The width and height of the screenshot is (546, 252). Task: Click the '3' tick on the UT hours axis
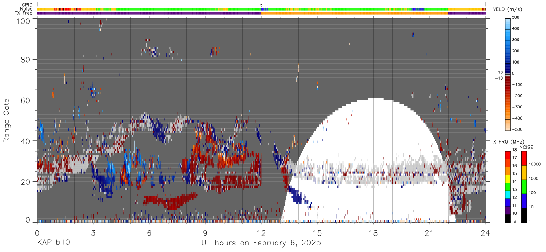[x=93, y=233]
